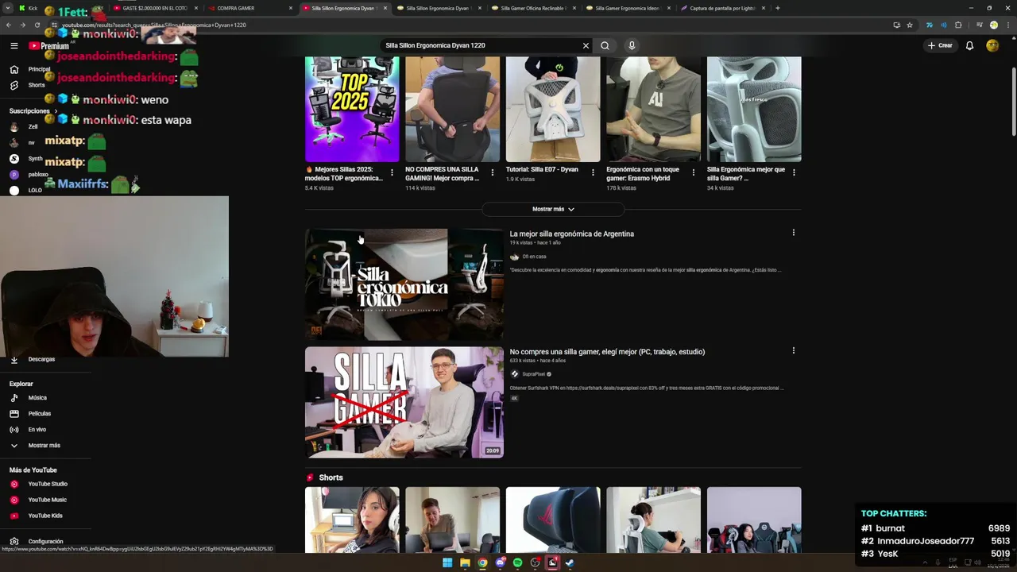
Task: Open File Explorer from taskbar
Action: (x=465, y=562)
